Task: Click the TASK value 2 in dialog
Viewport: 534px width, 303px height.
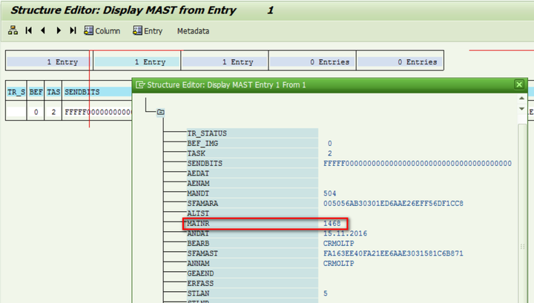Action: tap(329, 153)
